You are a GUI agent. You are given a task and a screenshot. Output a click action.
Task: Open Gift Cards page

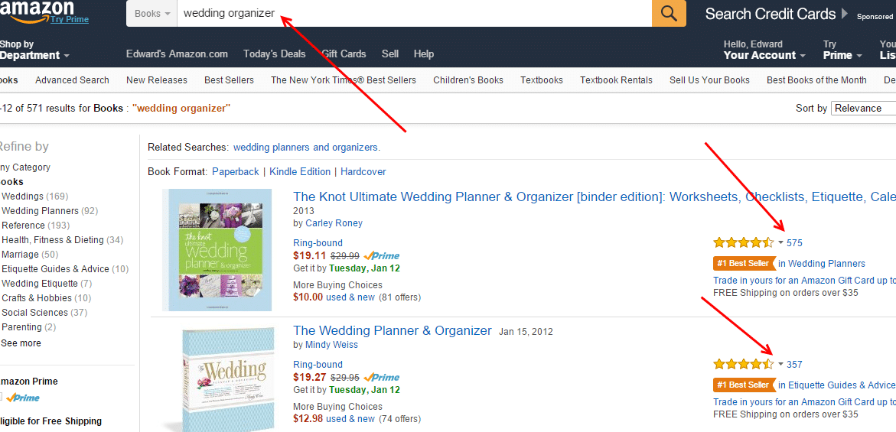tap(344, 54)
